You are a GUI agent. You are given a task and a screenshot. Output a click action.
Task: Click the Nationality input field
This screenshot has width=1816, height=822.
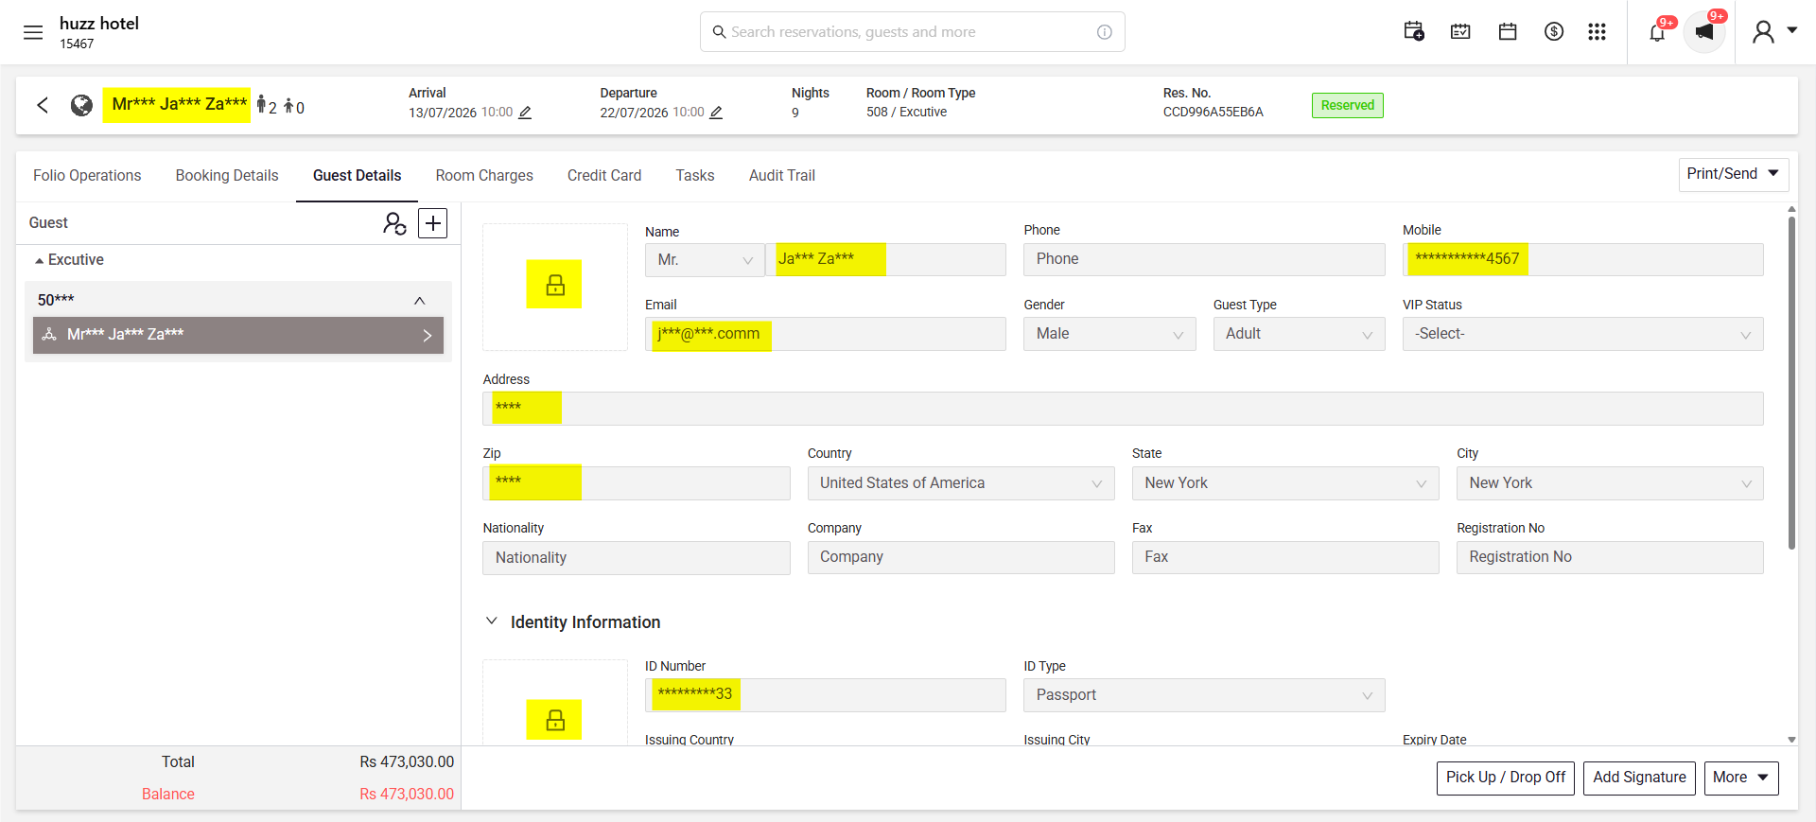click(x=637, y=558)
